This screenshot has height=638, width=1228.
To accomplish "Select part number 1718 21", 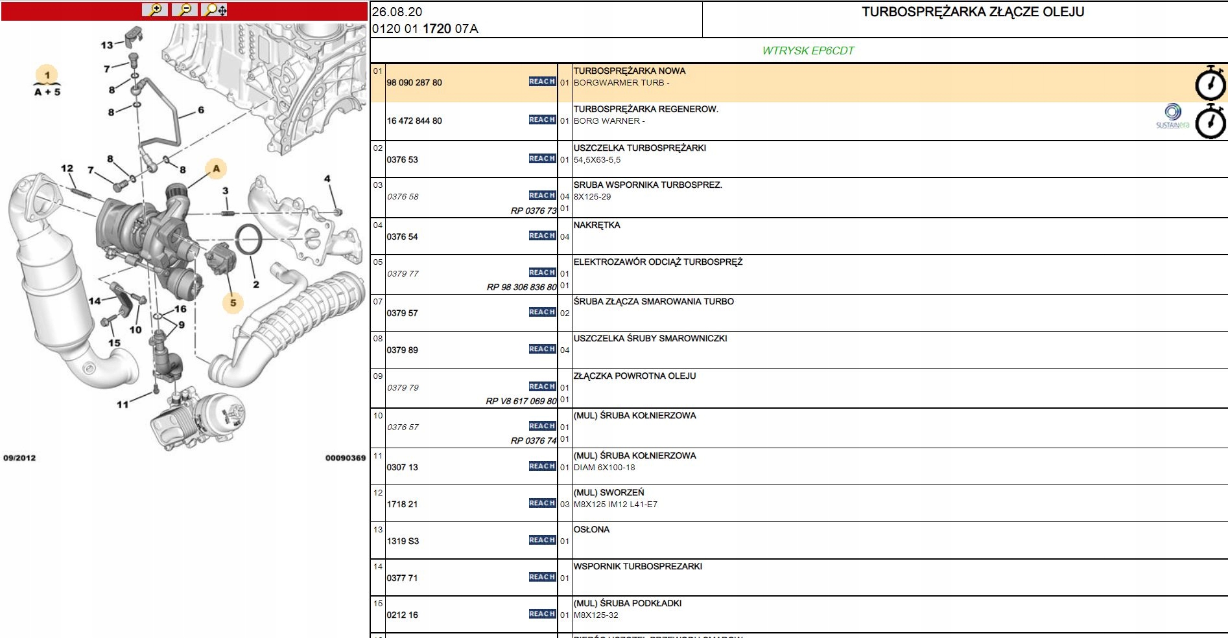I will tap(403, 505).
